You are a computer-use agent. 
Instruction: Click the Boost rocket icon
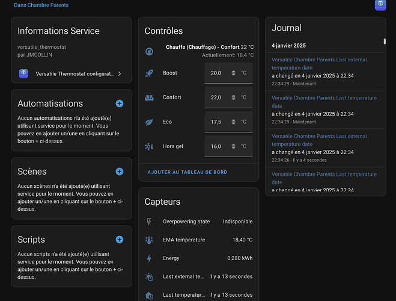pyautogui.click(x=149, y=73)
